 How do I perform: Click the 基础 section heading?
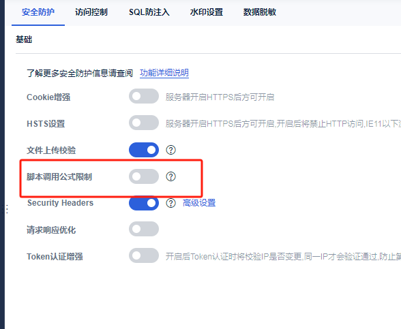[x=24, y=40]
